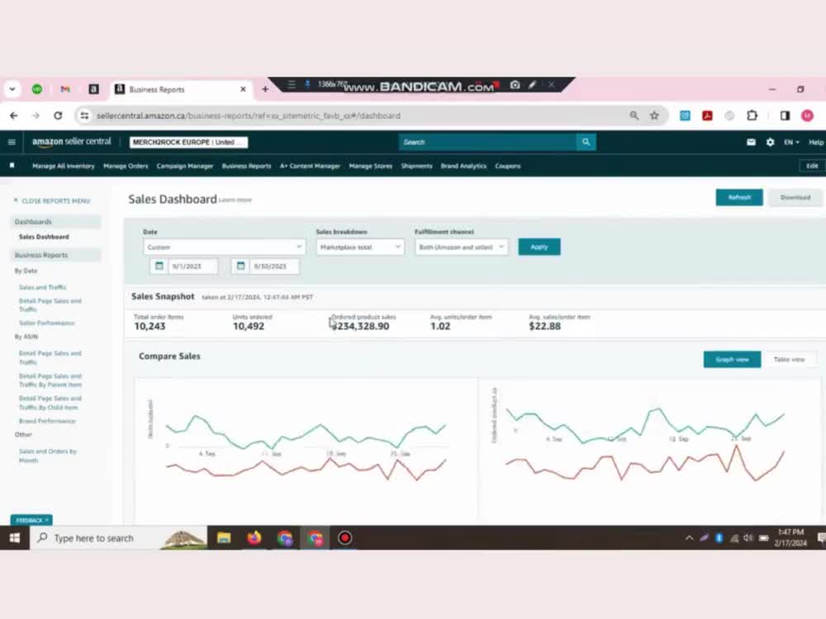This screenshot has height=619, width=826.
Task: Expand the Sales breakdown dropdown
Action: point(360,247)
